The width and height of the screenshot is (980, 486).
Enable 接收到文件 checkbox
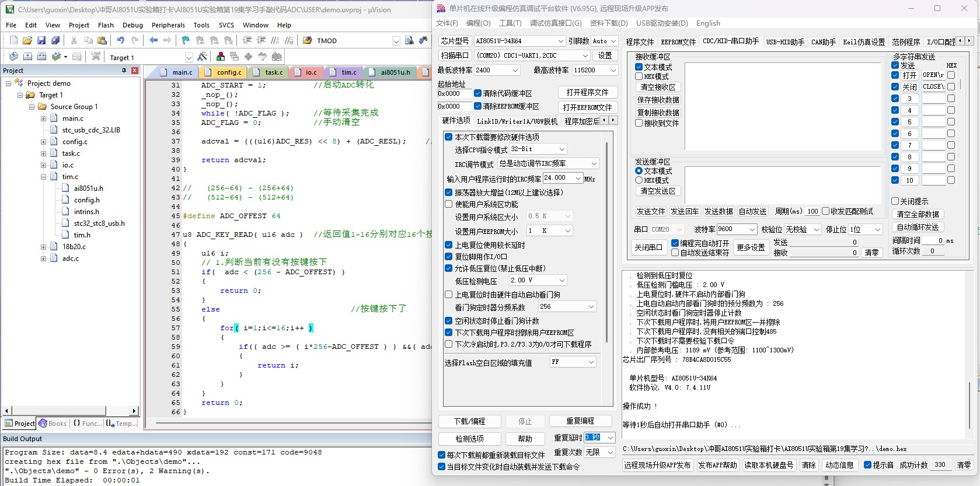639,123
